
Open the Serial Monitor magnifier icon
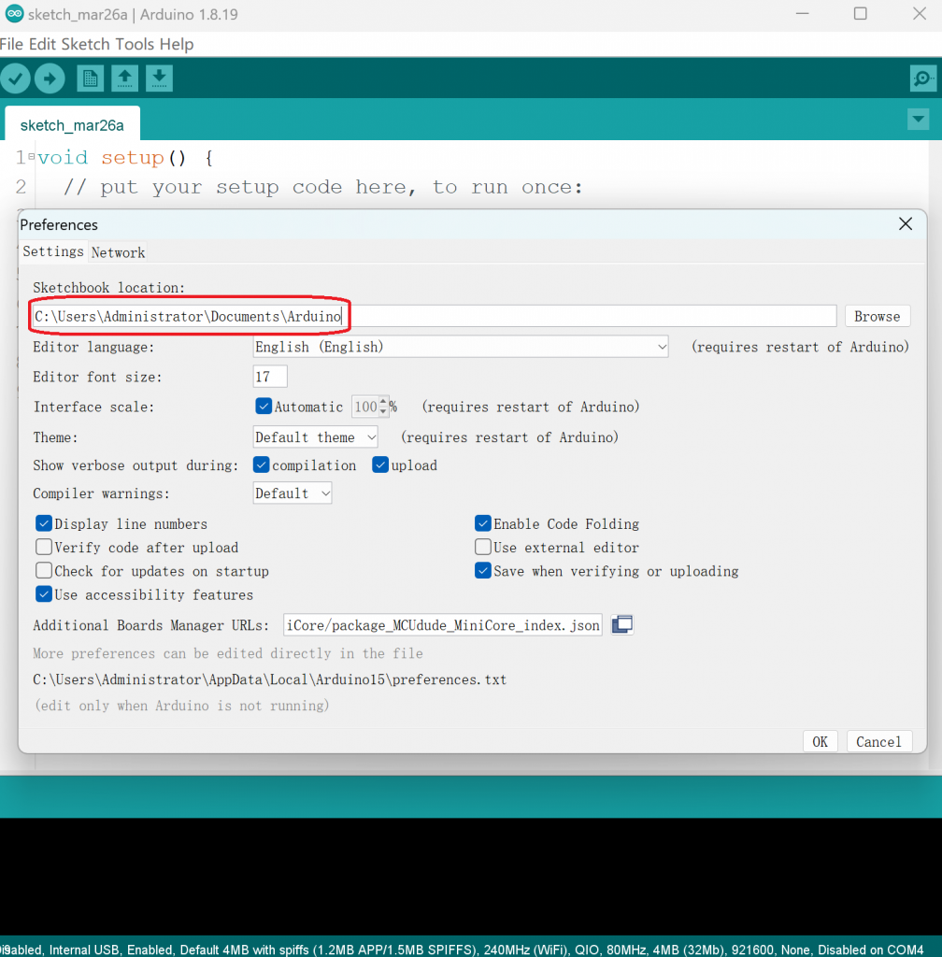pos(922,79)
